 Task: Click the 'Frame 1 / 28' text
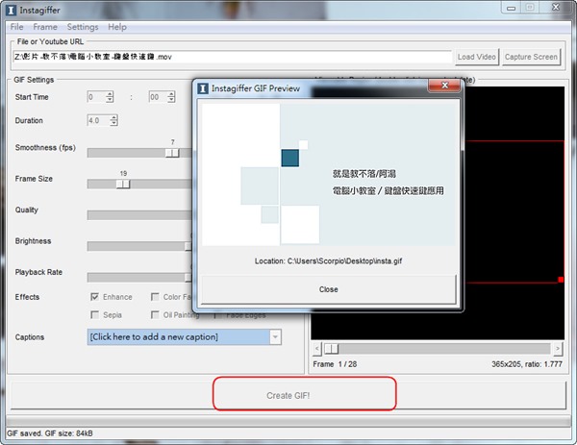335,364
